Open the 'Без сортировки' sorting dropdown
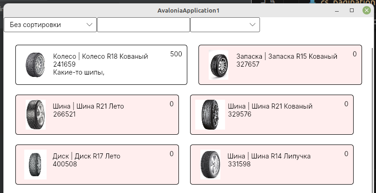Viewport: 376px width, 193px height. click(50, 25)
